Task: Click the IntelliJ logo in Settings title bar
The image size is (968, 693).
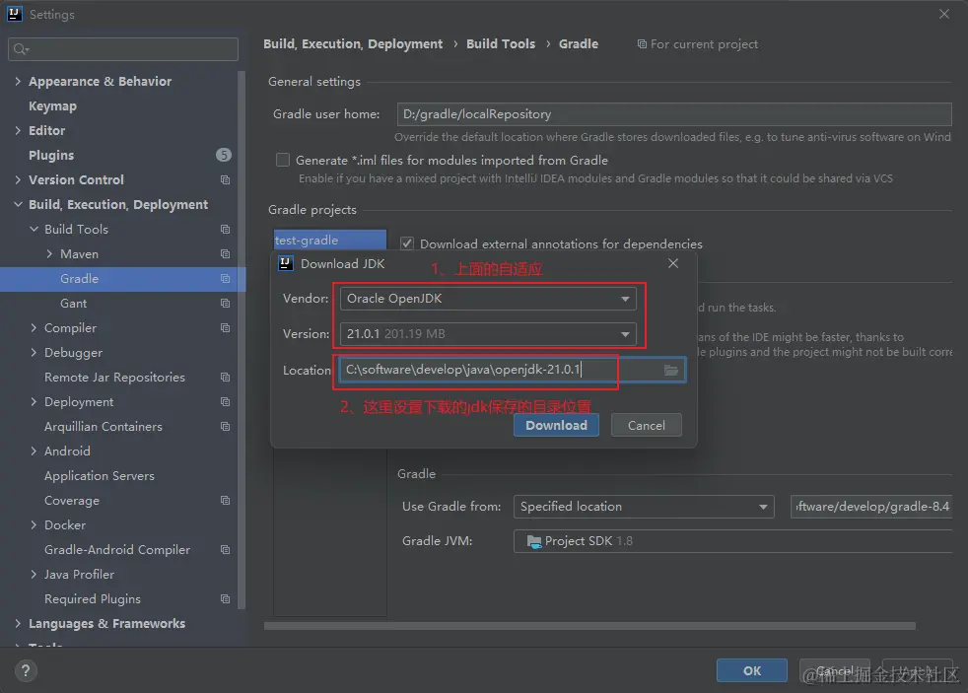Action: 14,14
